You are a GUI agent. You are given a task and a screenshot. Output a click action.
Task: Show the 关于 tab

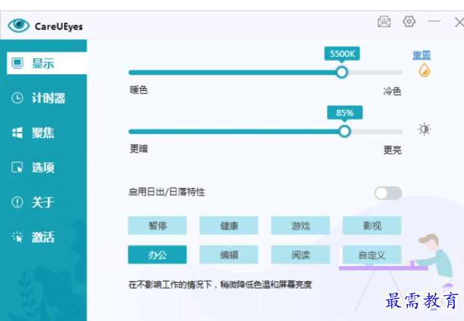[x=43, y=202]
